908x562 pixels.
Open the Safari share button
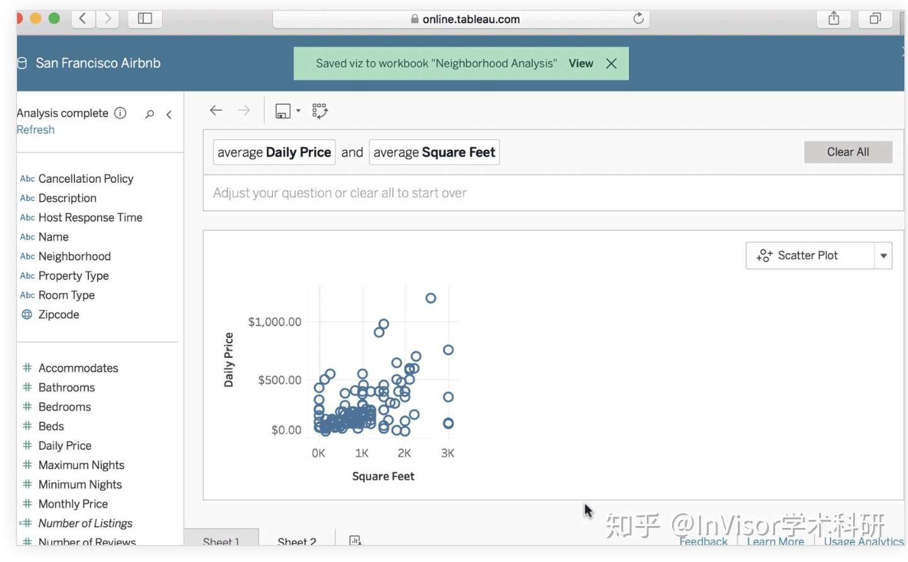tap(834, 18)
